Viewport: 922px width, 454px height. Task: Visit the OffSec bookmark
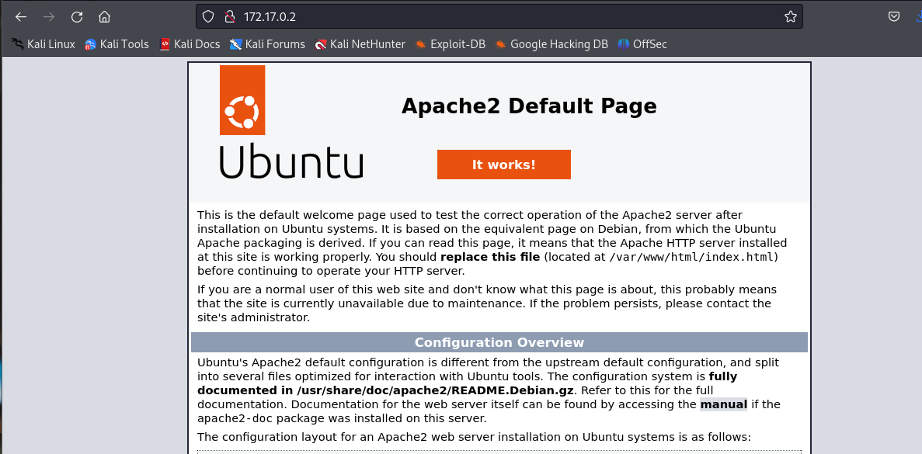[642, 44]
